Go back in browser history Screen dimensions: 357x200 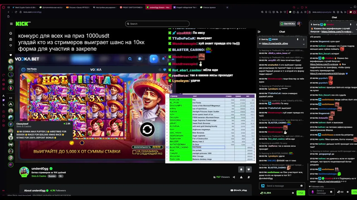(8, 12)
